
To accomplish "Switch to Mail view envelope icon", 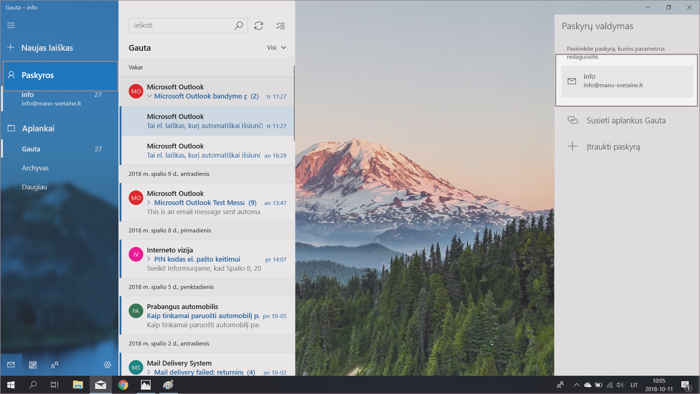I will click(11, 365).
